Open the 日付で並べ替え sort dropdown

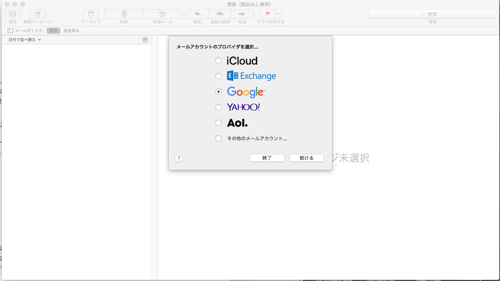pos(25,40)
